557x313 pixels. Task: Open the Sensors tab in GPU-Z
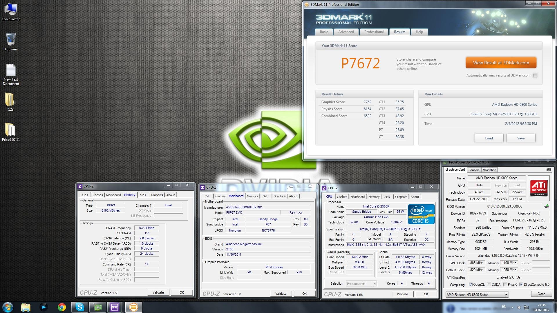pyautogui.click(x=473, y=170)
